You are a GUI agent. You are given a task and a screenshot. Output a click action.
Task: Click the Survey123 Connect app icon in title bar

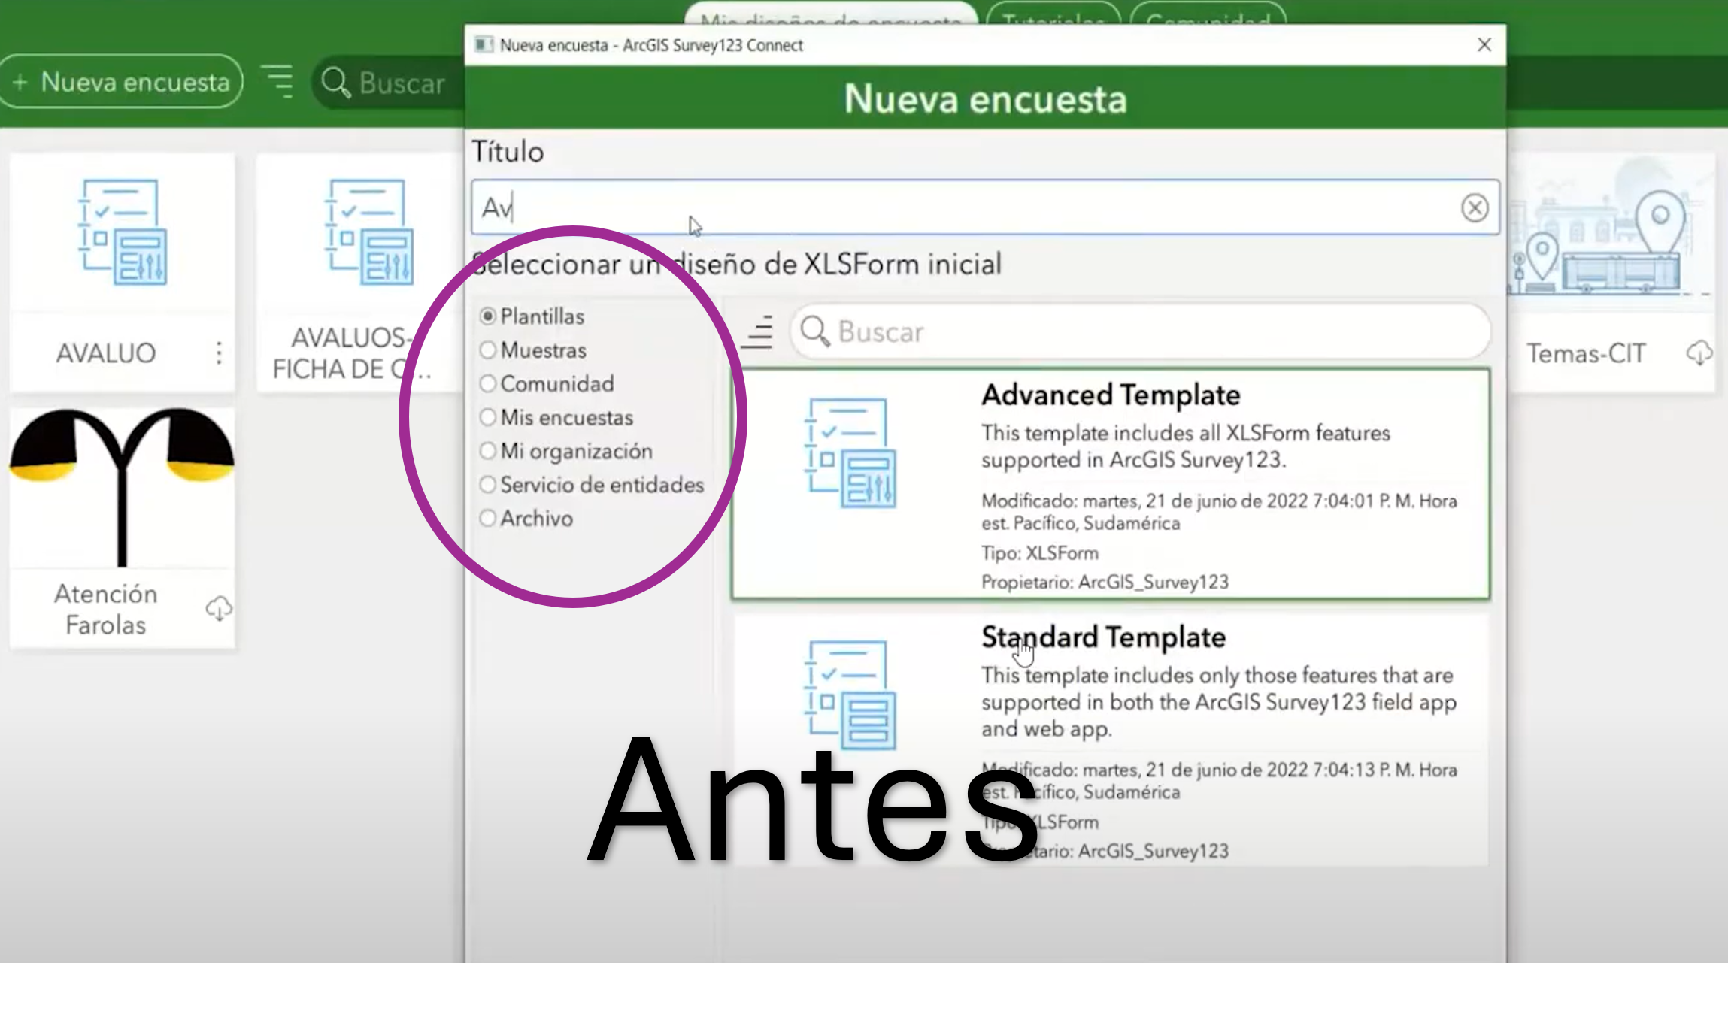tap(484, 45)
